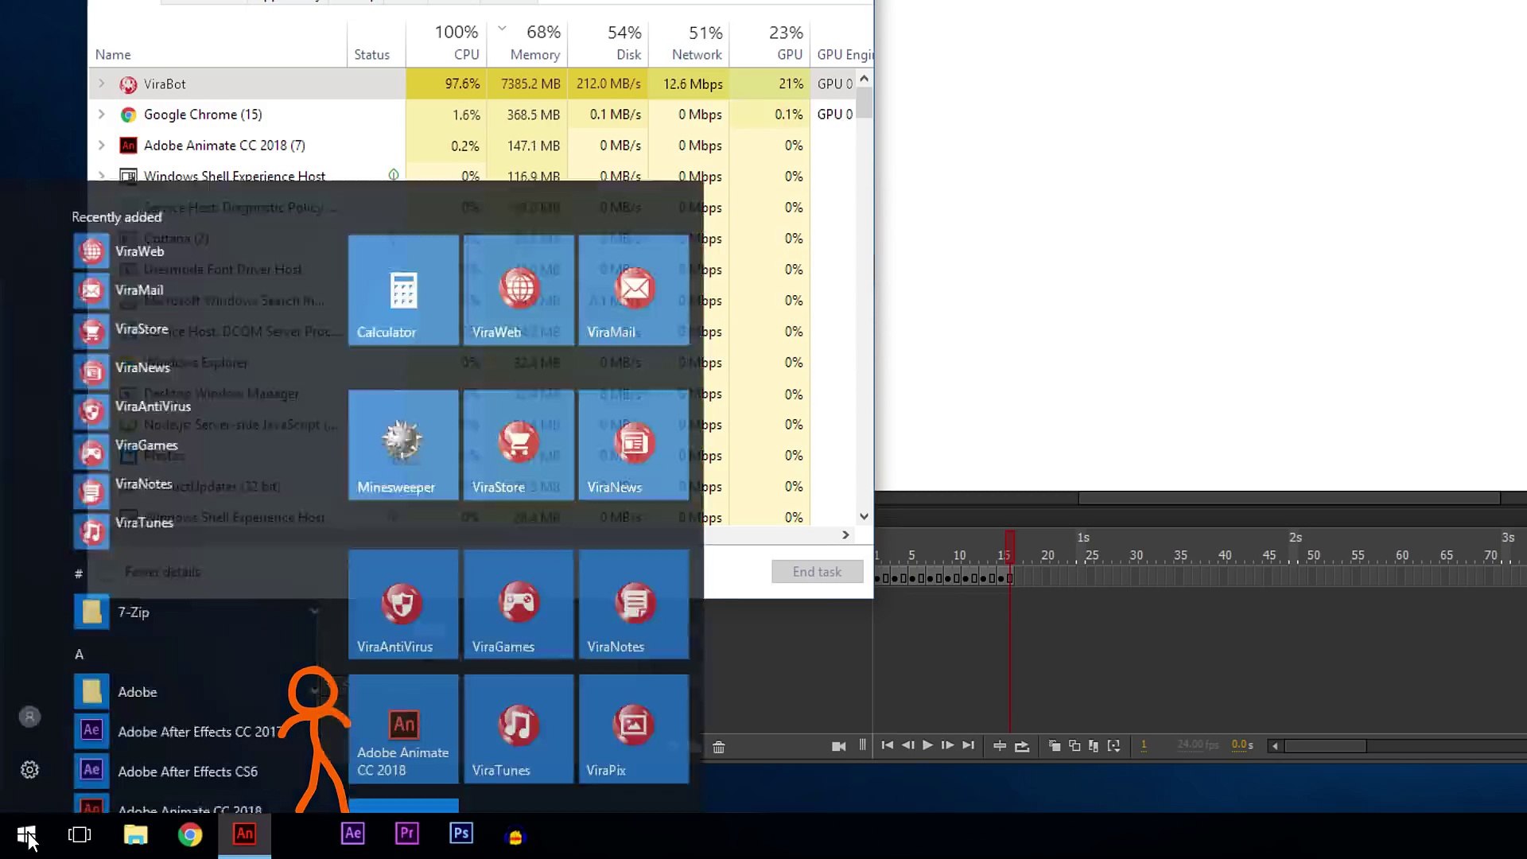
Task: Click the Calculator tile
Action: [x=402, y=290]
